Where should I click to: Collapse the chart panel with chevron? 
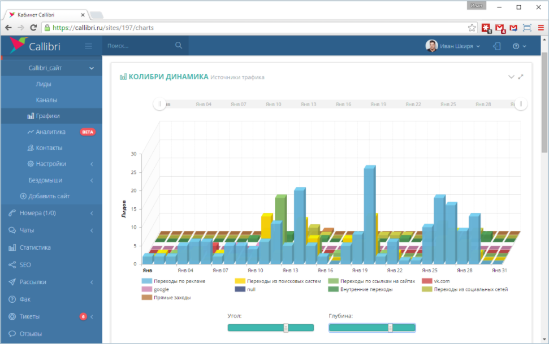tap(511, 77)
